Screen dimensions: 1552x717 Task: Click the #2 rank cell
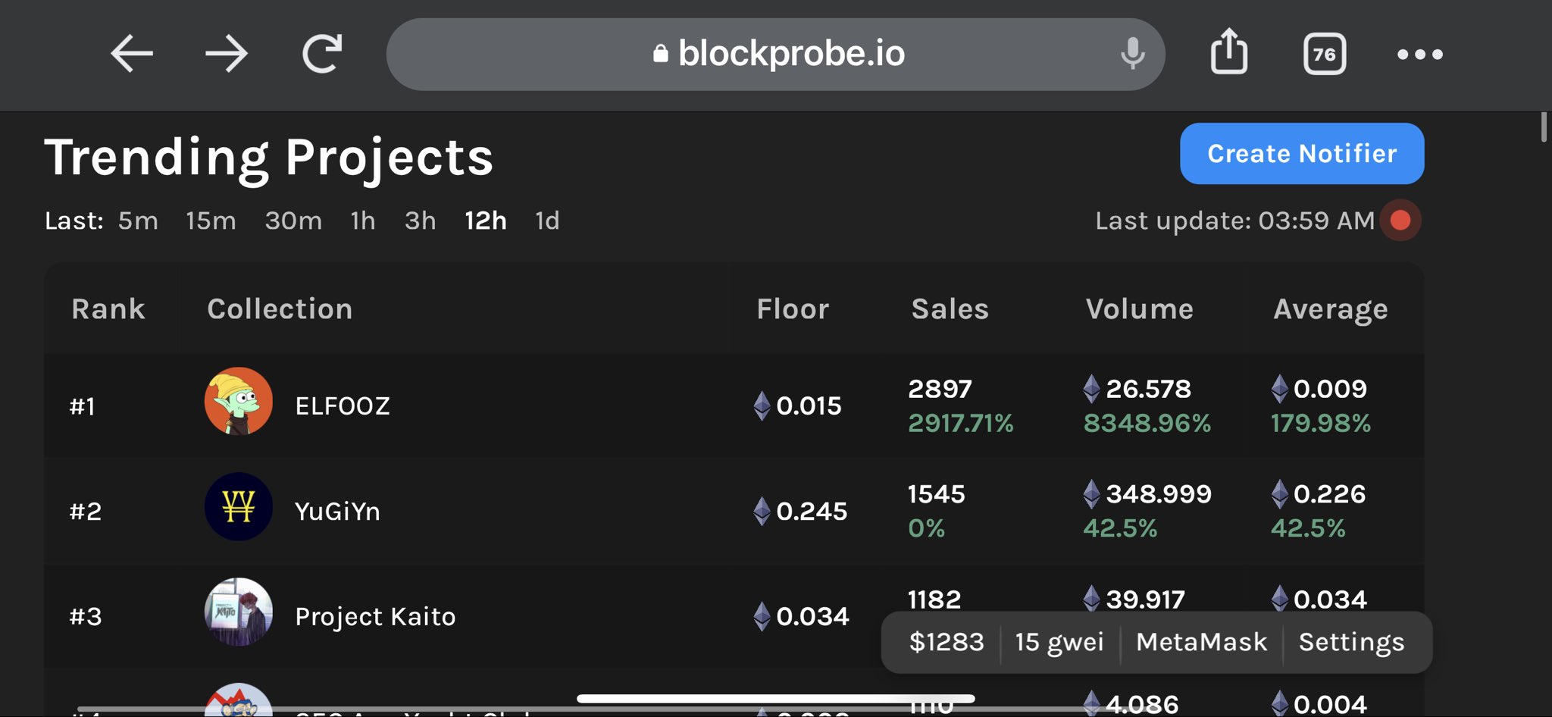coord(85,512)
